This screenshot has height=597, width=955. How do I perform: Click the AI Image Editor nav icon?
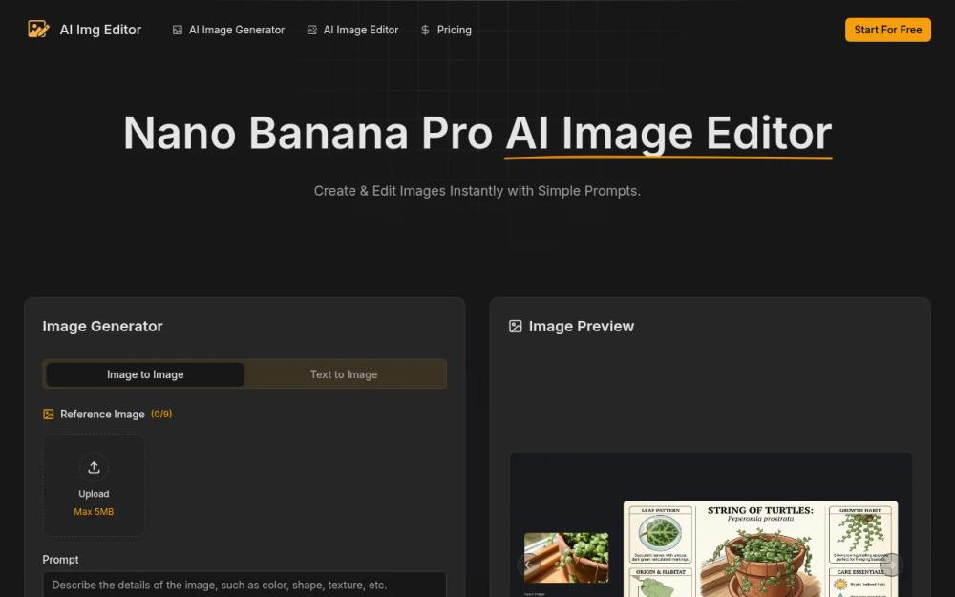(x=311, y=30)
